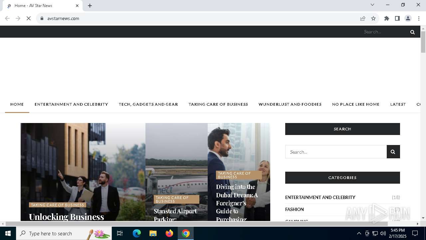The image size is (426, 240).
Task: Open File Explorer from taskbar
Action: click(x=153, y=233)
